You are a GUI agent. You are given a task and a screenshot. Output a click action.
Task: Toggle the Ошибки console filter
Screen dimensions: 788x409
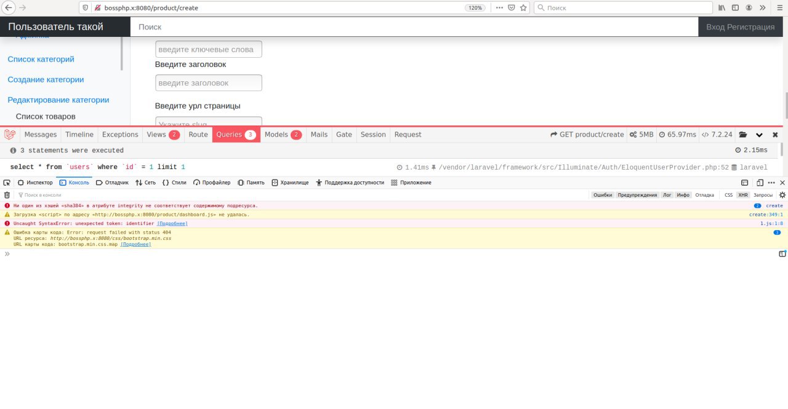coord(603,194)
